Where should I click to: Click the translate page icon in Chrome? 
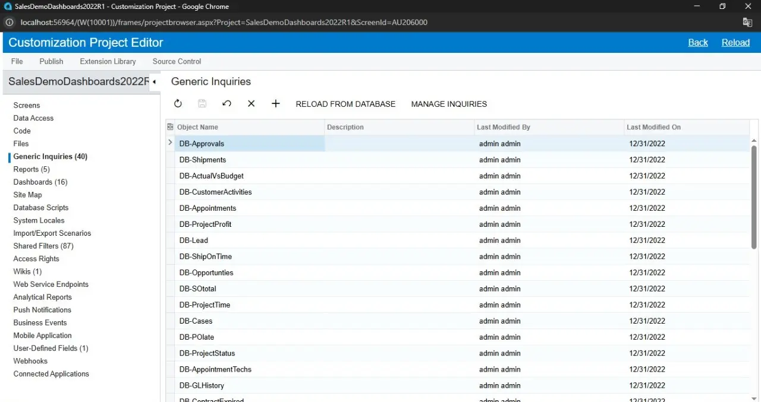pos(747,23)
